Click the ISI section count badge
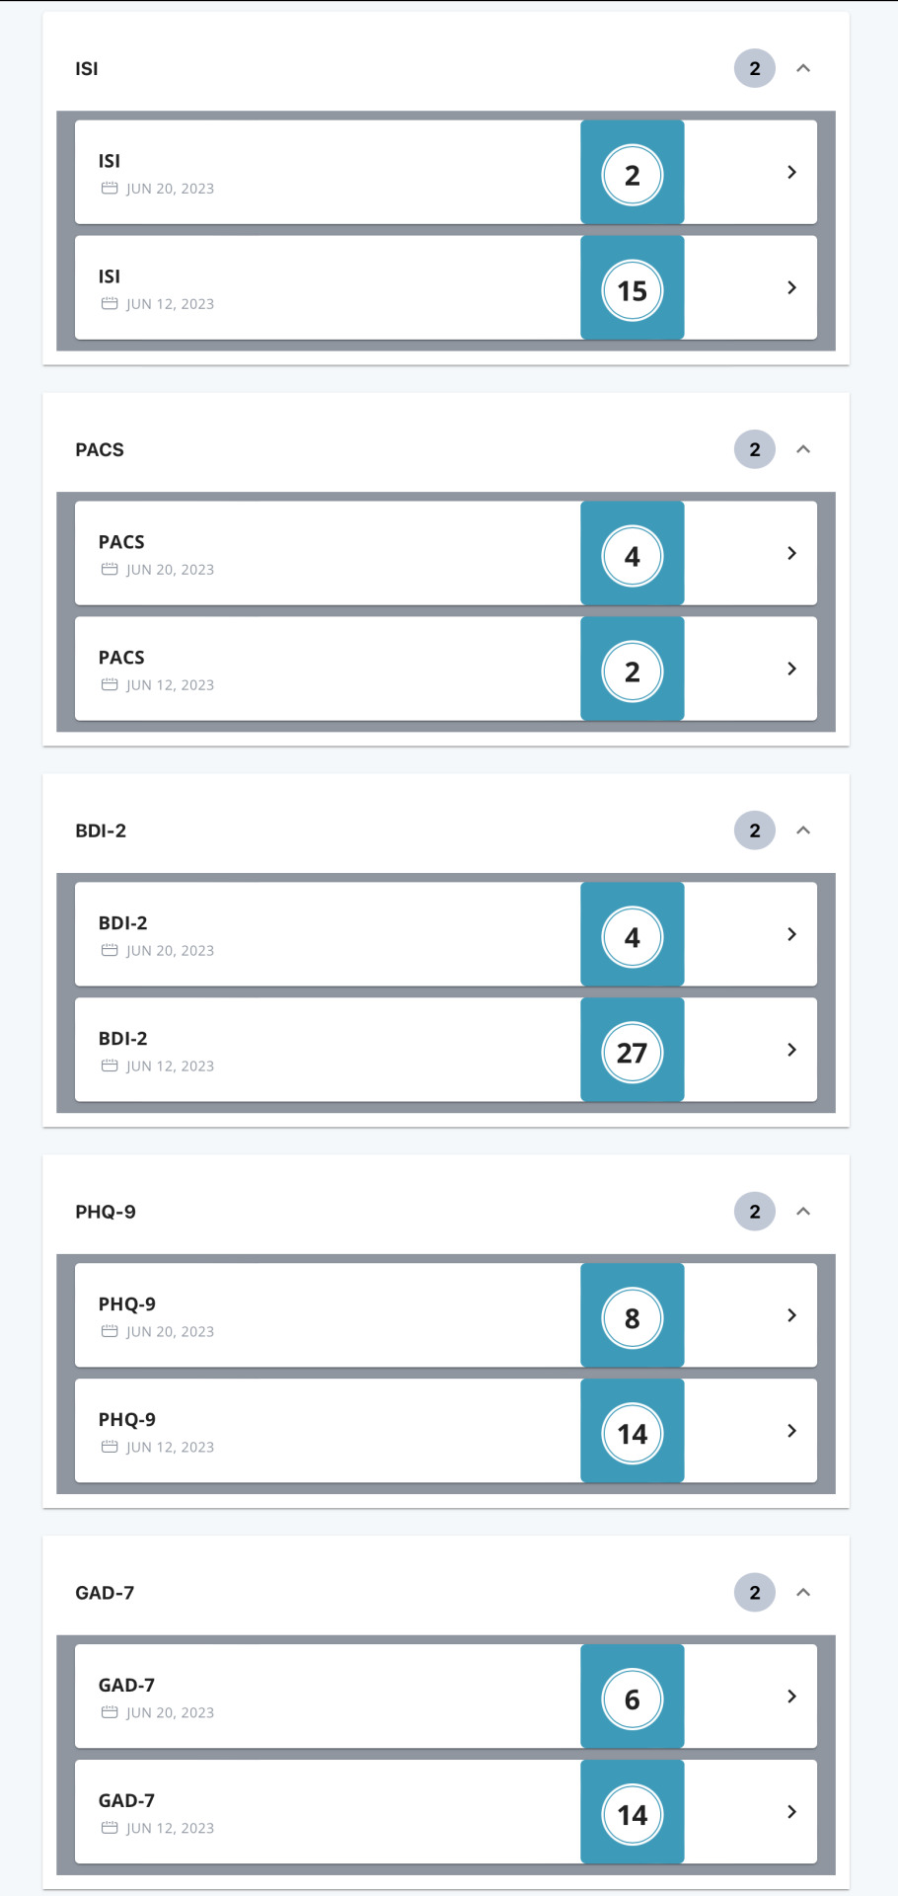 (755, 68)
